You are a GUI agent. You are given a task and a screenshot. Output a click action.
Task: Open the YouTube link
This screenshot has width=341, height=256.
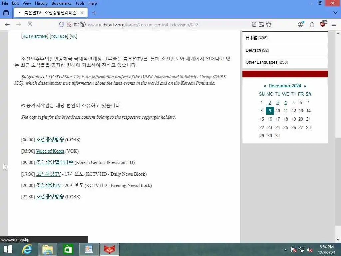pyautogui.click(x=59, y=36)
